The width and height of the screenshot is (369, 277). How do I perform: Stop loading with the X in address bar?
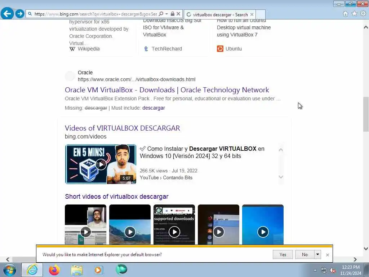pyautogui.click(x=178, y=14)
